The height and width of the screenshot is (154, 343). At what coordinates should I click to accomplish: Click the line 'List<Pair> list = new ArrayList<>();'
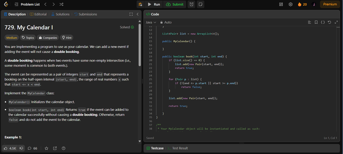[x=191, y=34]
